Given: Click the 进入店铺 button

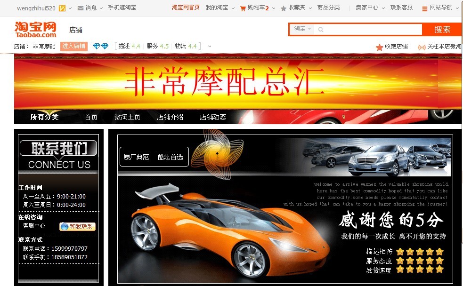Looking at the screenshot, I should (x=74, y=46).
